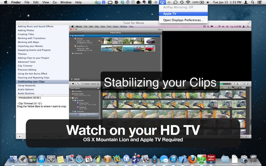Click the note '- Clip Trimmer( 01:12 )'
The image size is (266, 166).
tap(29, 103)
